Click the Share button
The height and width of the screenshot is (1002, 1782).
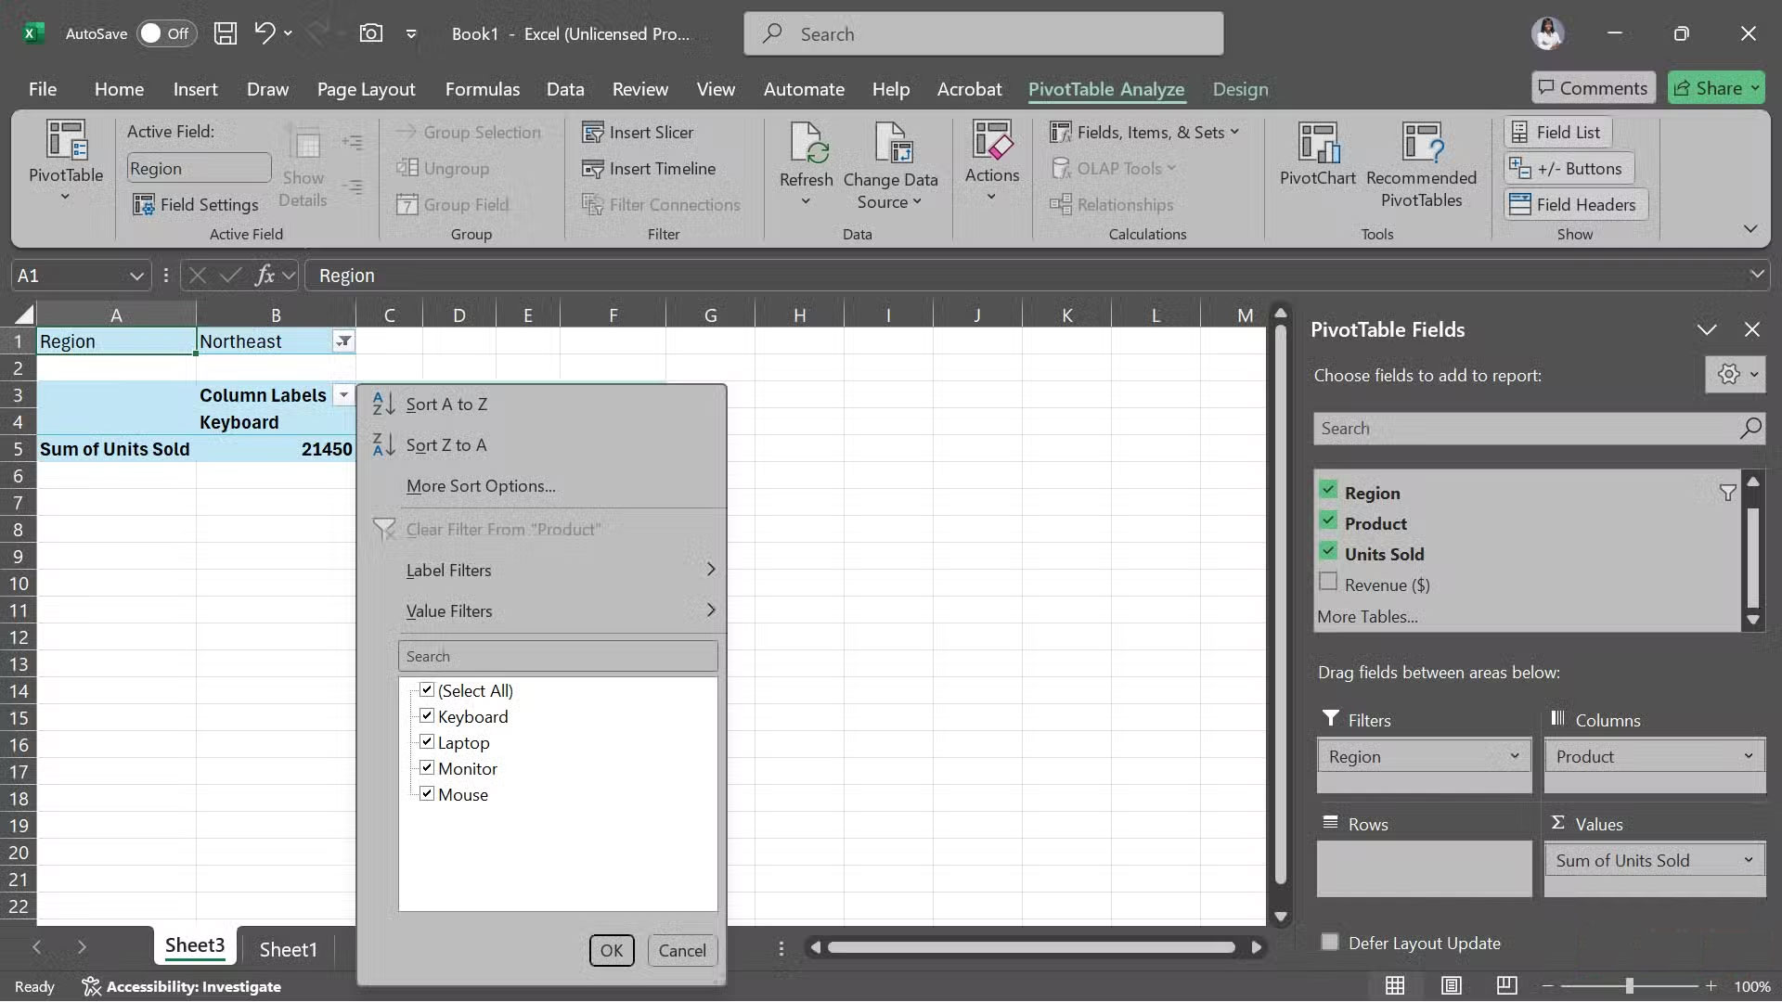(x=1715, y=87)
